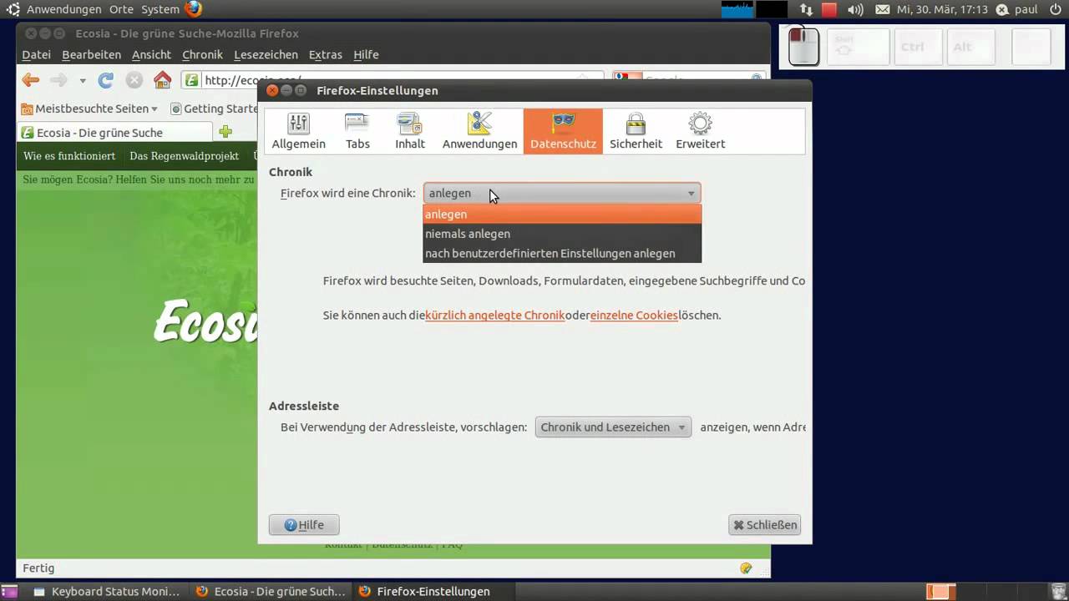
Task: Select 'niemals anlegen' from the Chronik list
Action: tap(562, 234)
